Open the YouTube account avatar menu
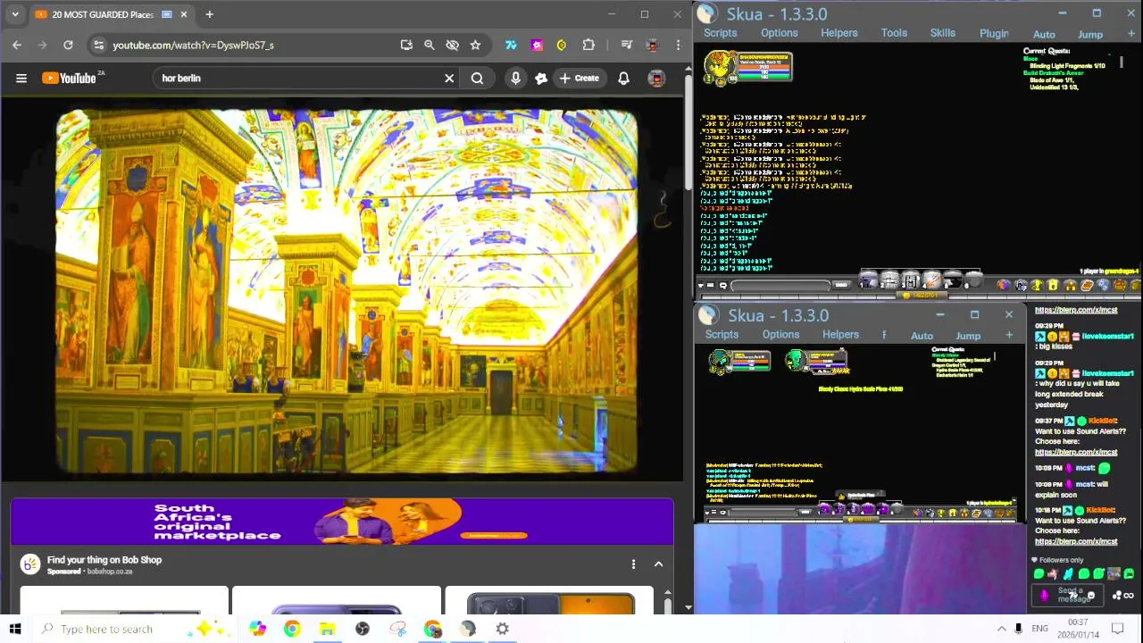 click(x=656, y=78)
